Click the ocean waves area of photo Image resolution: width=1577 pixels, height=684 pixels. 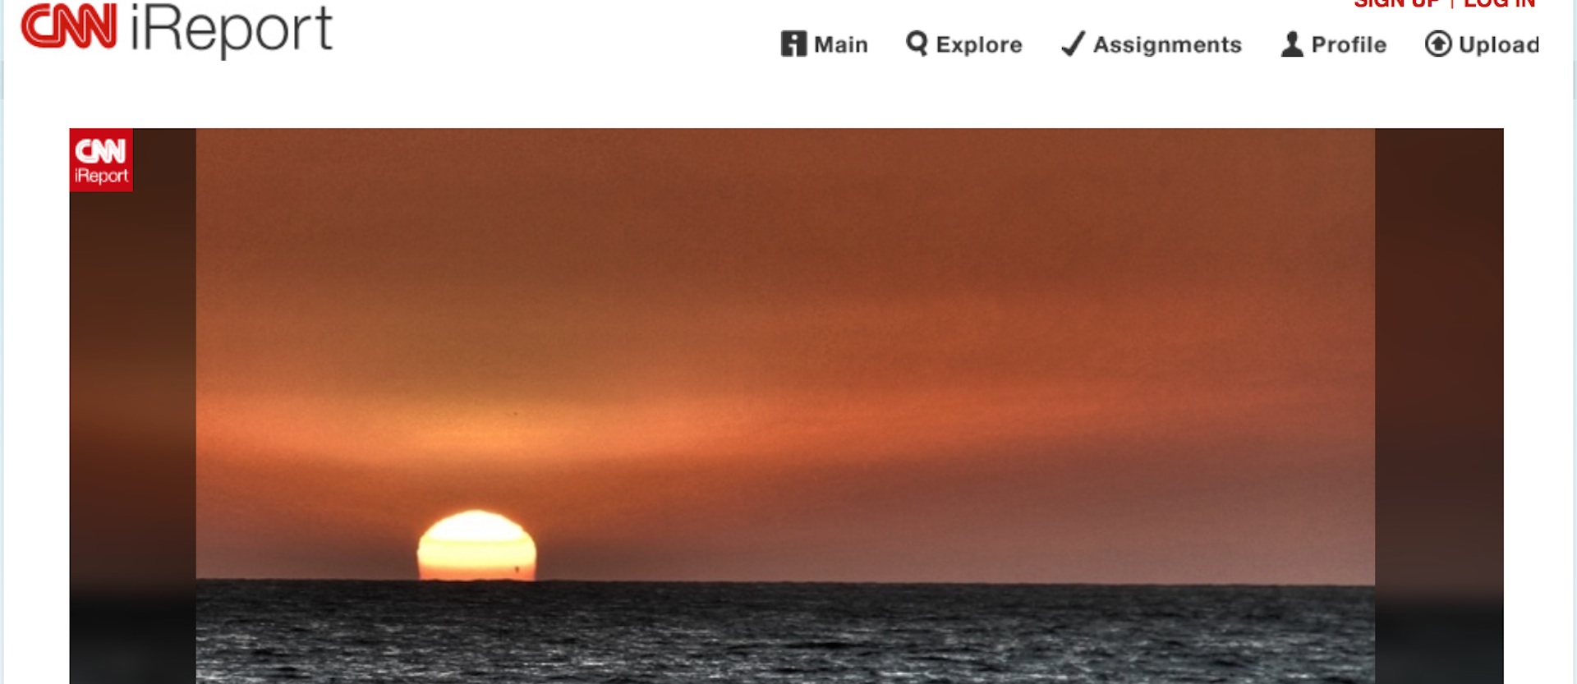click(x=785, y=632)
